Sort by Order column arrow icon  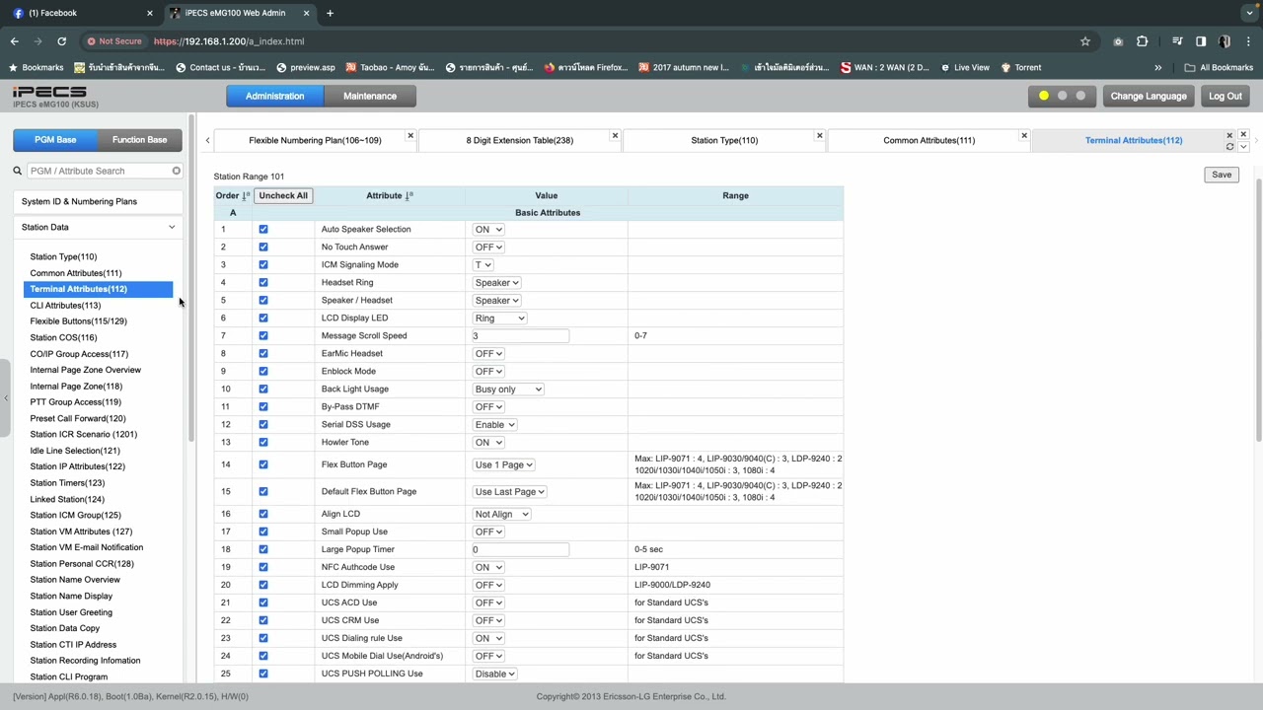pyautogui.click(x=247, y=195)
